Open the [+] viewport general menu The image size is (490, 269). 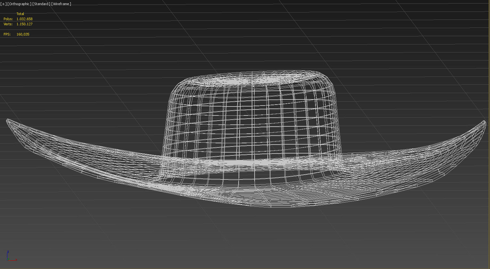pos(4,4)
